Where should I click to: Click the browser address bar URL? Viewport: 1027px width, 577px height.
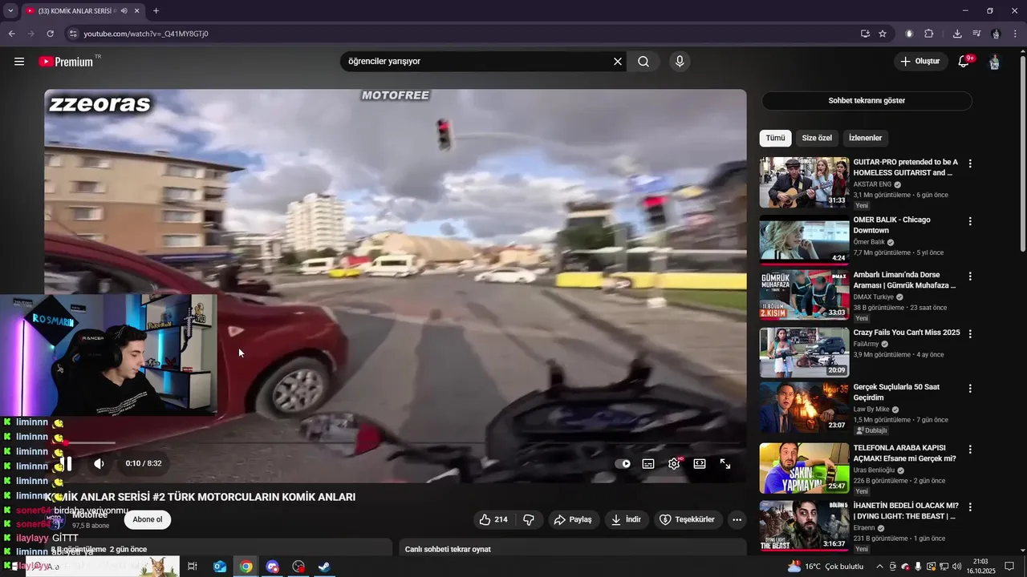146,34
